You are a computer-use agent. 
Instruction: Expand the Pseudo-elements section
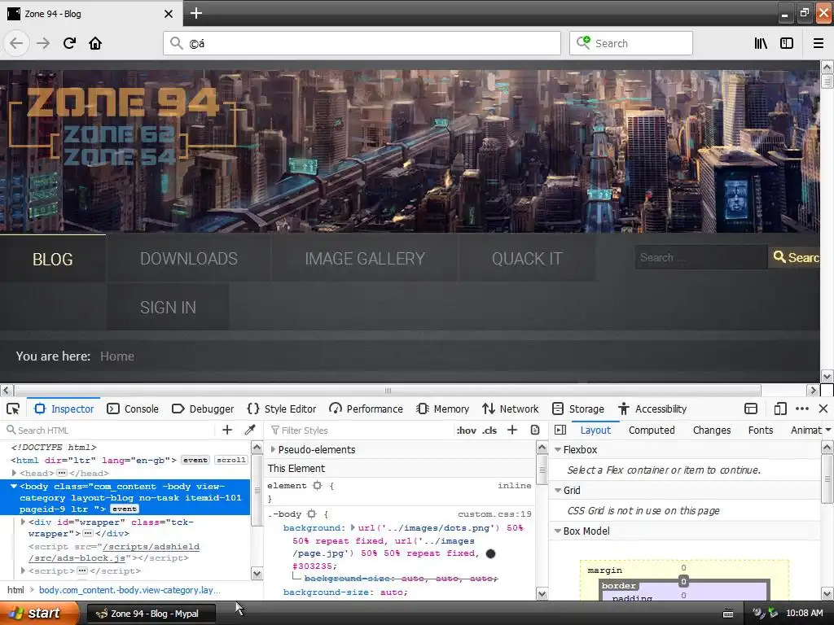point(273,449)
